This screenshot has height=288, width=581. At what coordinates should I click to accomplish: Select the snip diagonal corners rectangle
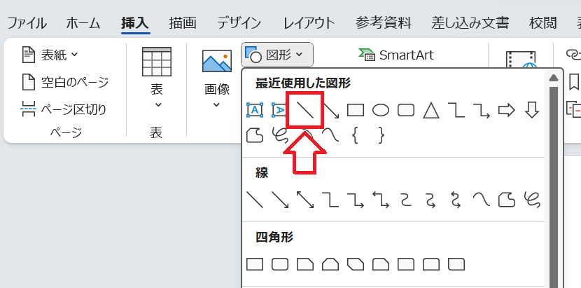[x=356, y=264]
